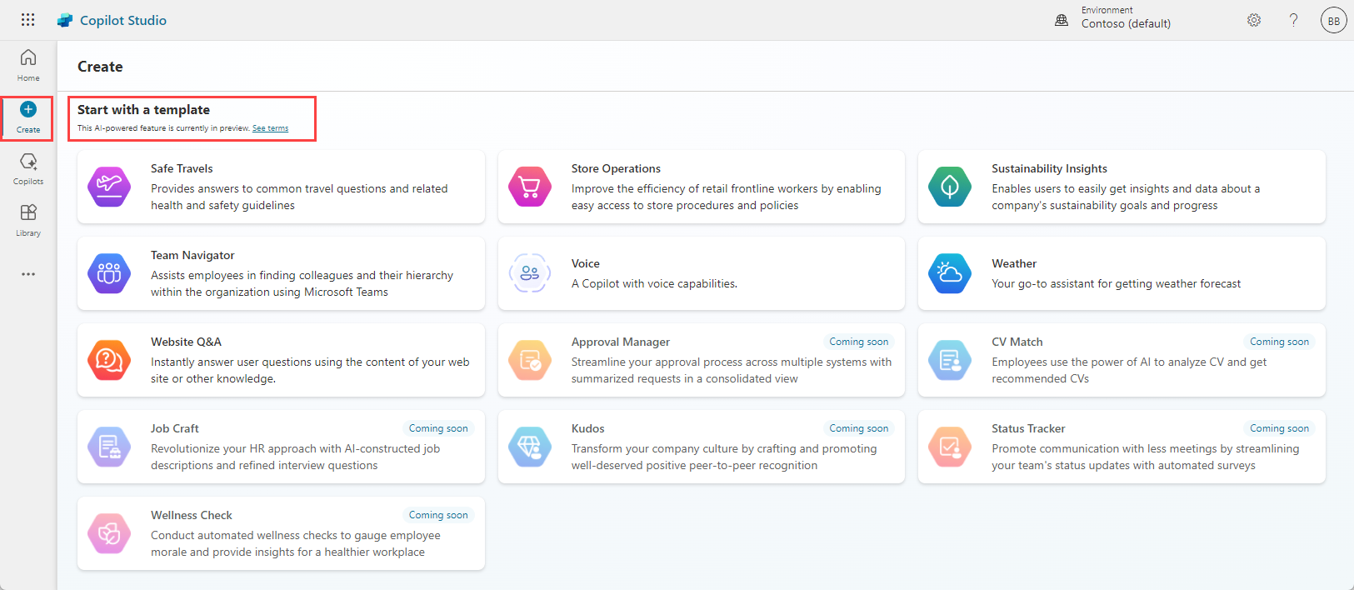
Task: Open Settings gear icon
Action: (1254, 20)
